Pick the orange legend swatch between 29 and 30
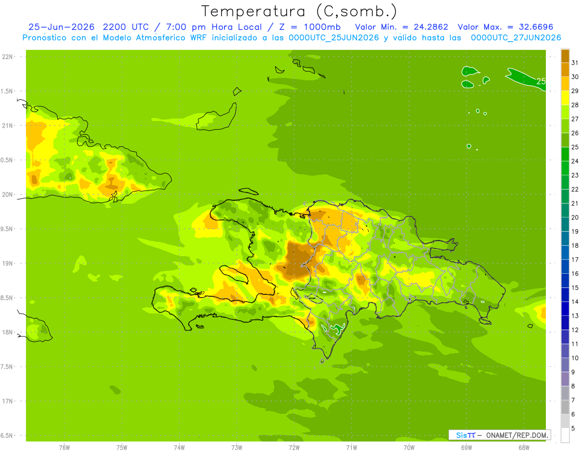The height and width of the screenshot is (454, 588). coord(565,84)
